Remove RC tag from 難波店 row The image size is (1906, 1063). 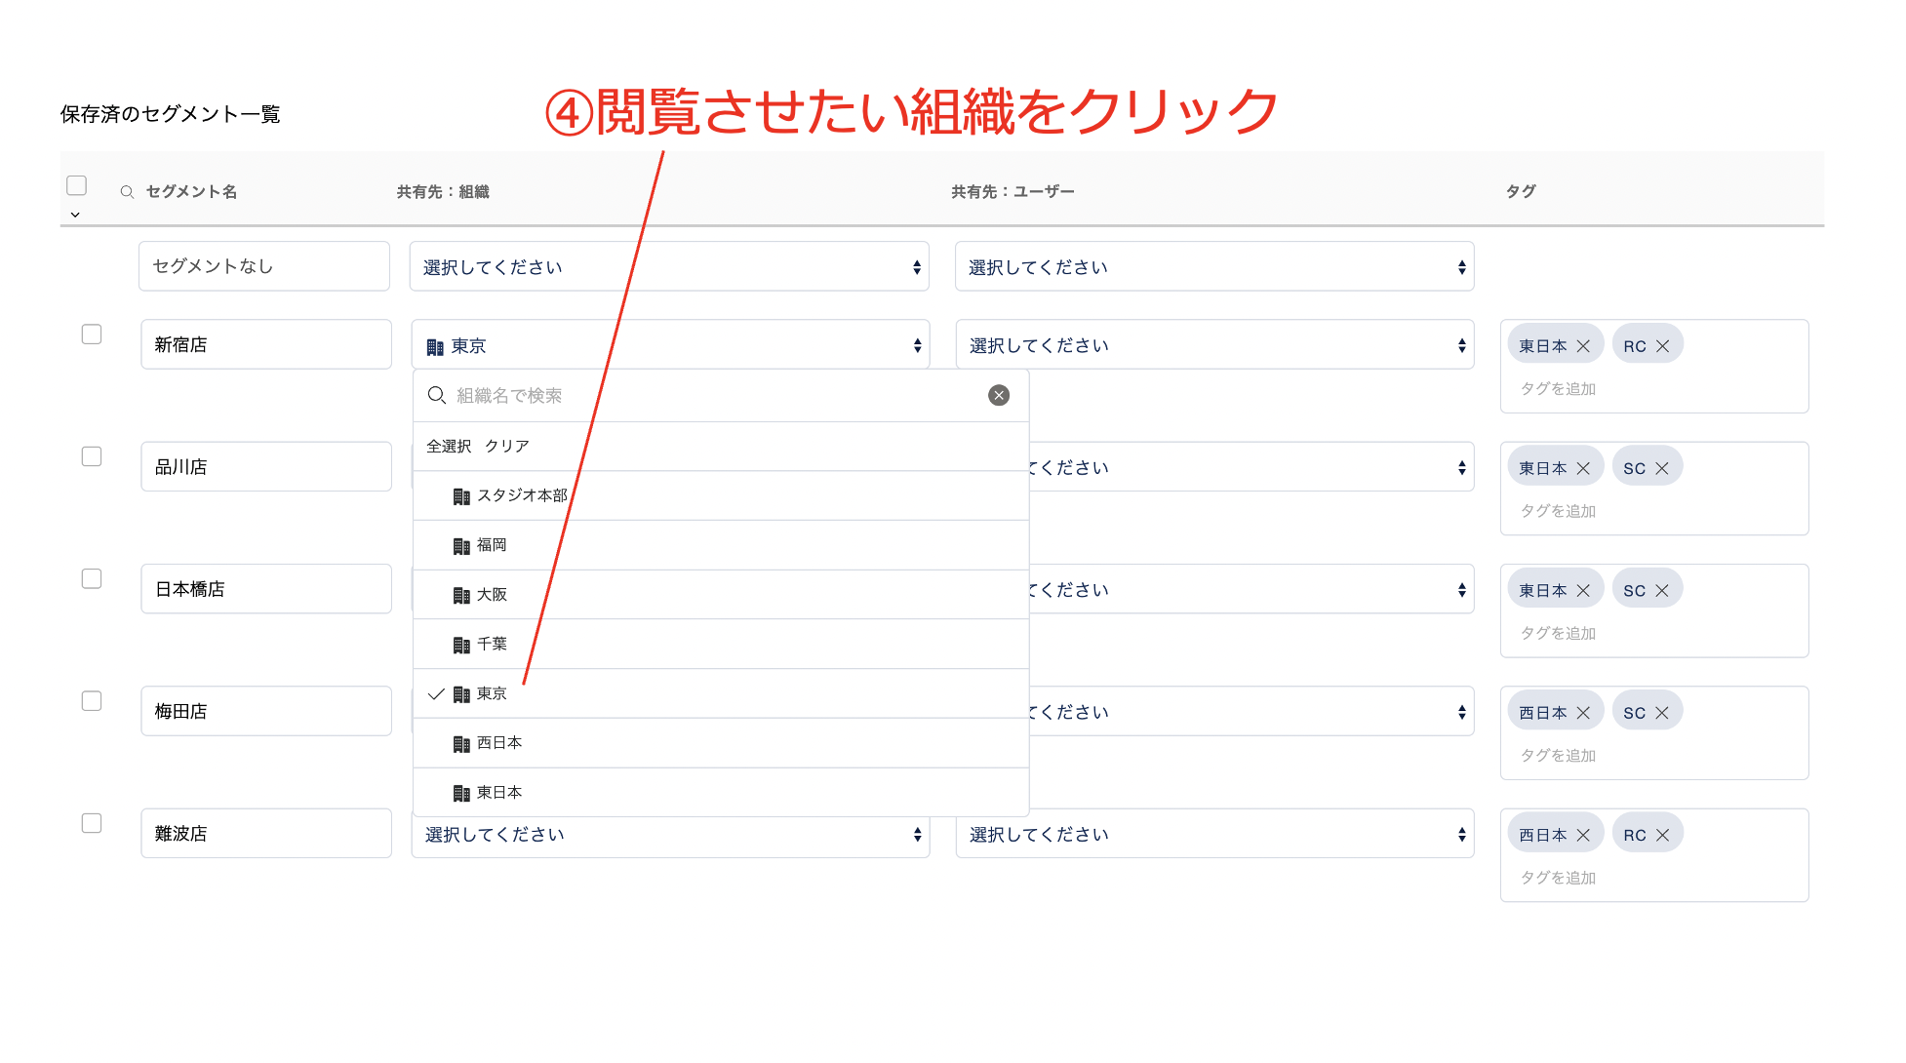(x=1662, y=835)
